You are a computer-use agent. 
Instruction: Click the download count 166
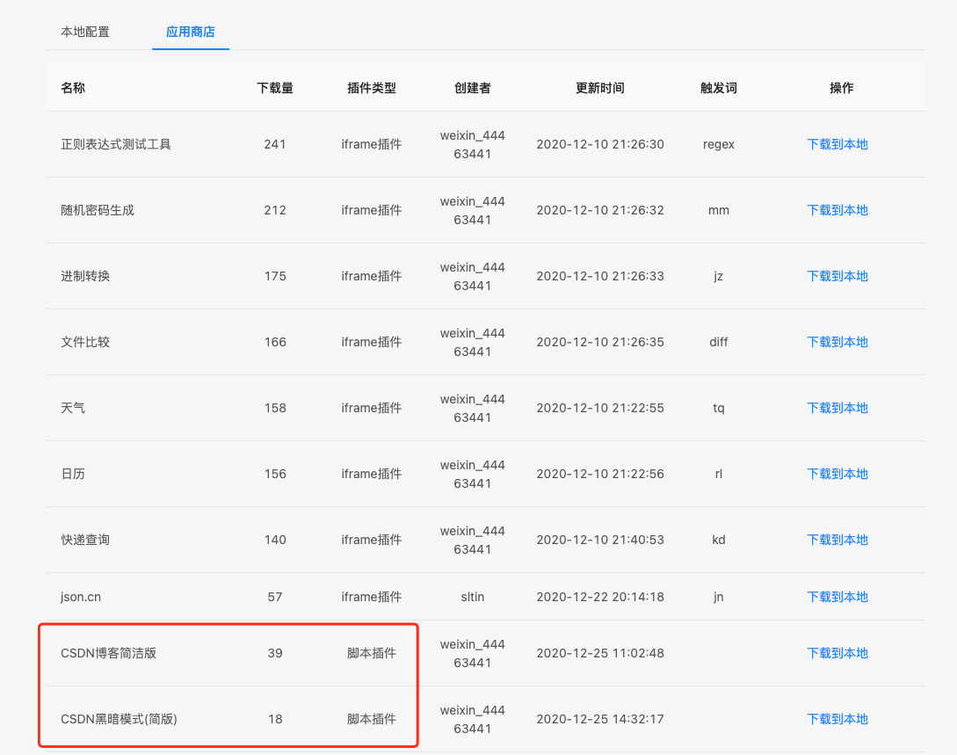pyautogui.click(x=275, y=342)
